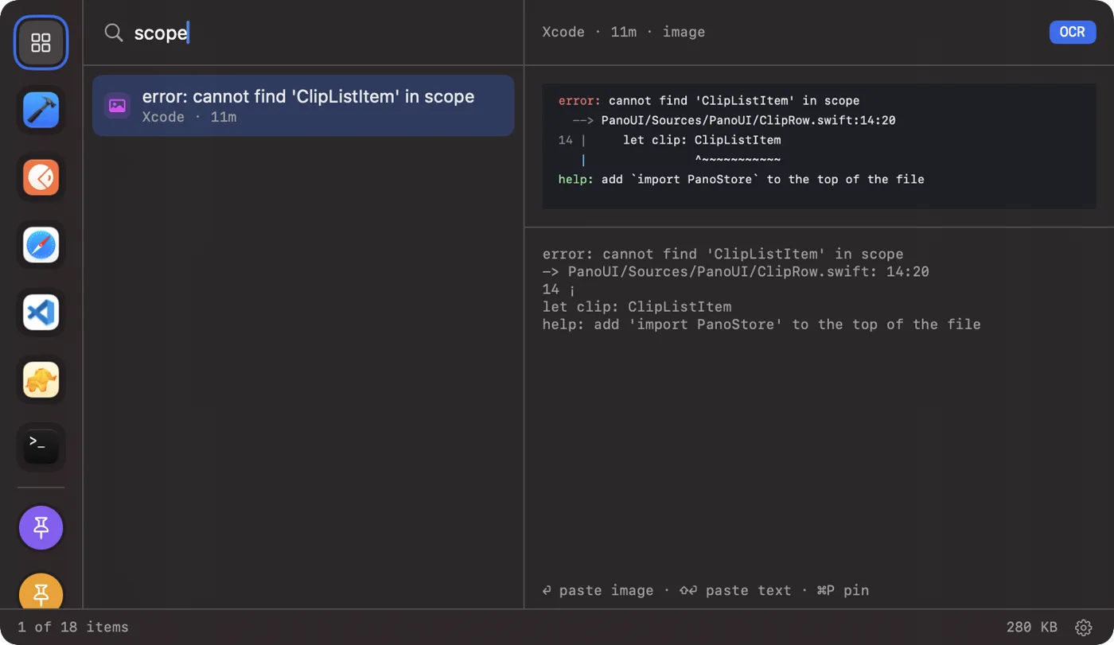Viewport: 1114px width, 645px height.
Task: Click the 'paste text' shortcut hint
Action: (x=735, y=590)
